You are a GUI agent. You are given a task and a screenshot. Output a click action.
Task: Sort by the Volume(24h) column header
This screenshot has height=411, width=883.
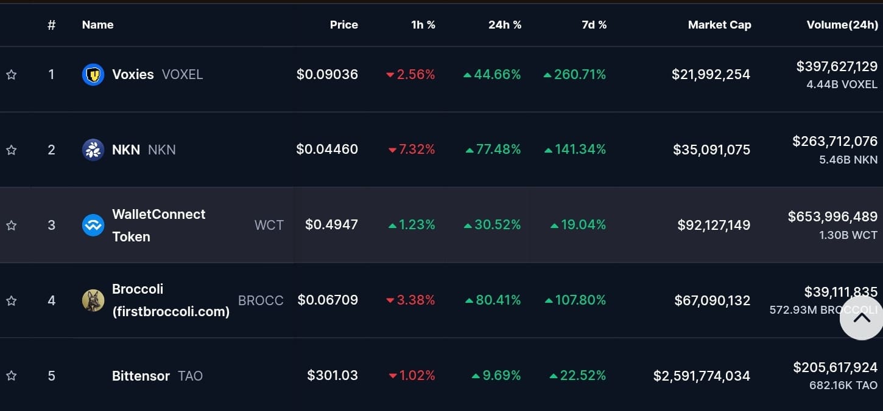click(842, 25)
